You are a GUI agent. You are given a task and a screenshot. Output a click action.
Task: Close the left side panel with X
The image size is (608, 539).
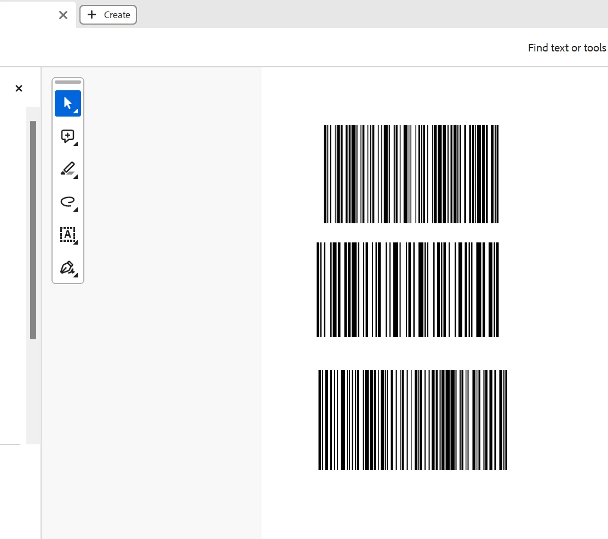coord(19,88)
